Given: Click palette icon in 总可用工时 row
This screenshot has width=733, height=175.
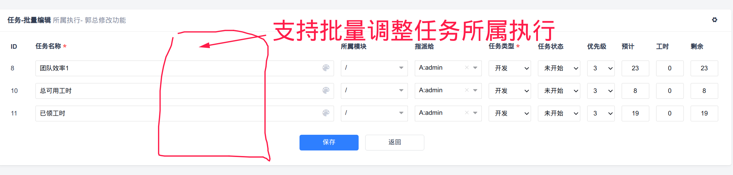Looking at the screenshot, I should (326, 90).
